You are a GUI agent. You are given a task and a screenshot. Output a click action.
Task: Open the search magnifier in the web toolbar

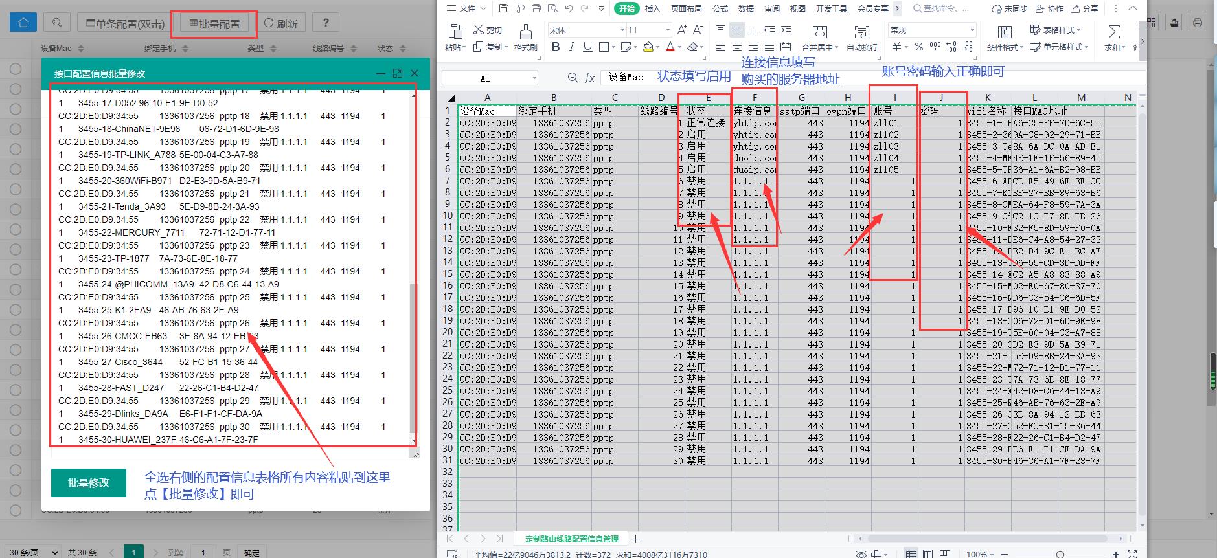tap(57, 23)
